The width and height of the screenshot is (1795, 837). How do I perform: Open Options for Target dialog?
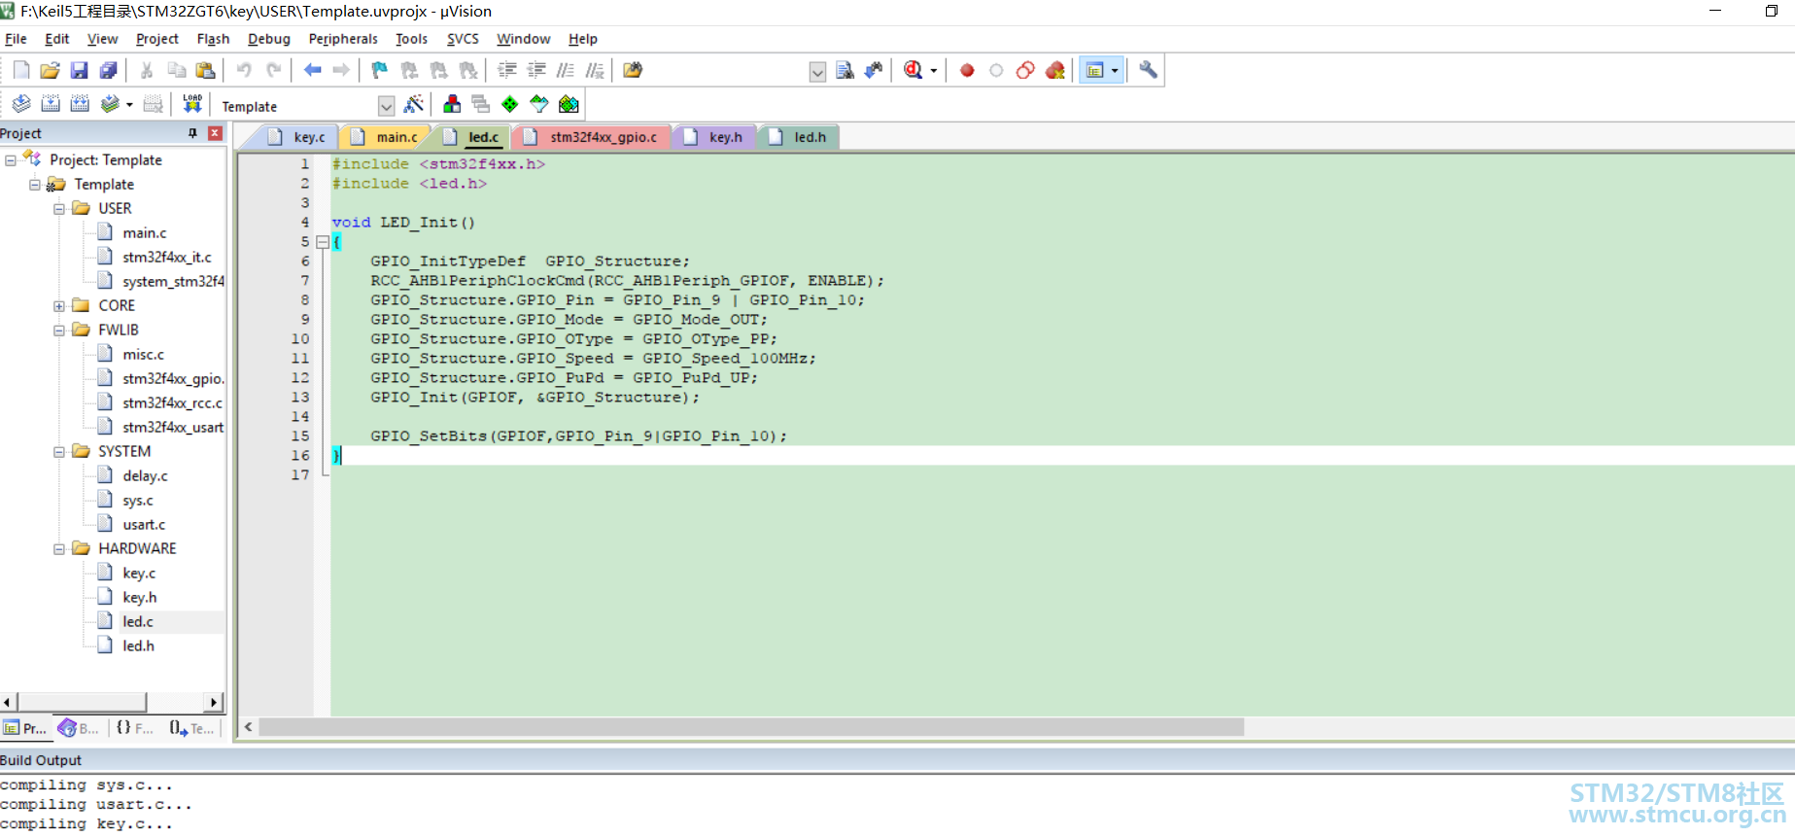pos(414,104)
